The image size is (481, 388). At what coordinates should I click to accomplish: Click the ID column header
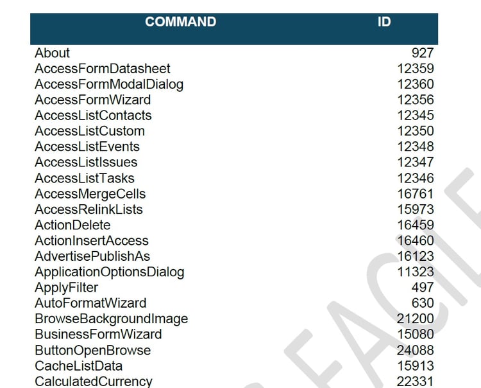pyautogui.click(x=384, y=22)
